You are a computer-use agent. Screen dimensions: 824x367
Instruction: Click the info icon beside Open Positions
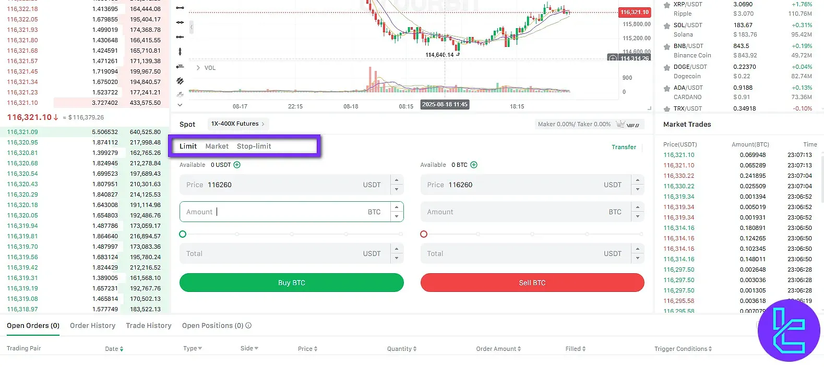pos(249,325)
